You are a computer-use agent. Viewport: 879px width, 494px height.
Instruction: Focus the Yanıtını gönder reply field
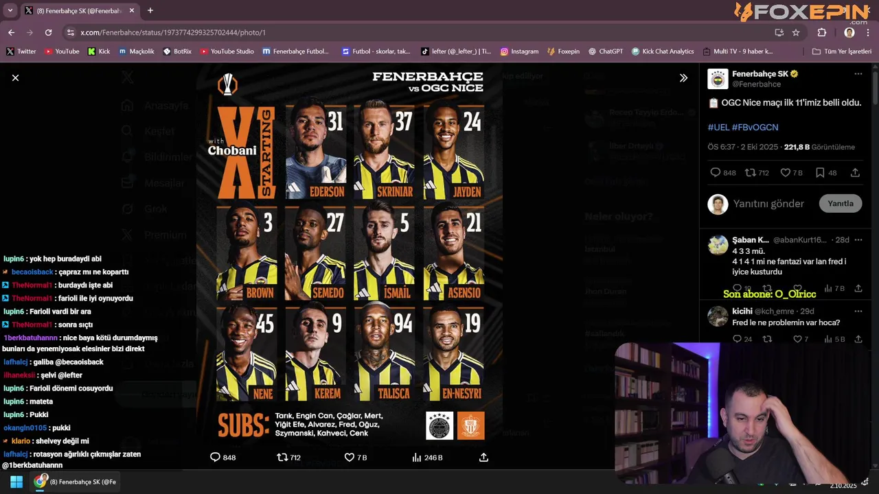pyautogui.click(x=768, y=204)
